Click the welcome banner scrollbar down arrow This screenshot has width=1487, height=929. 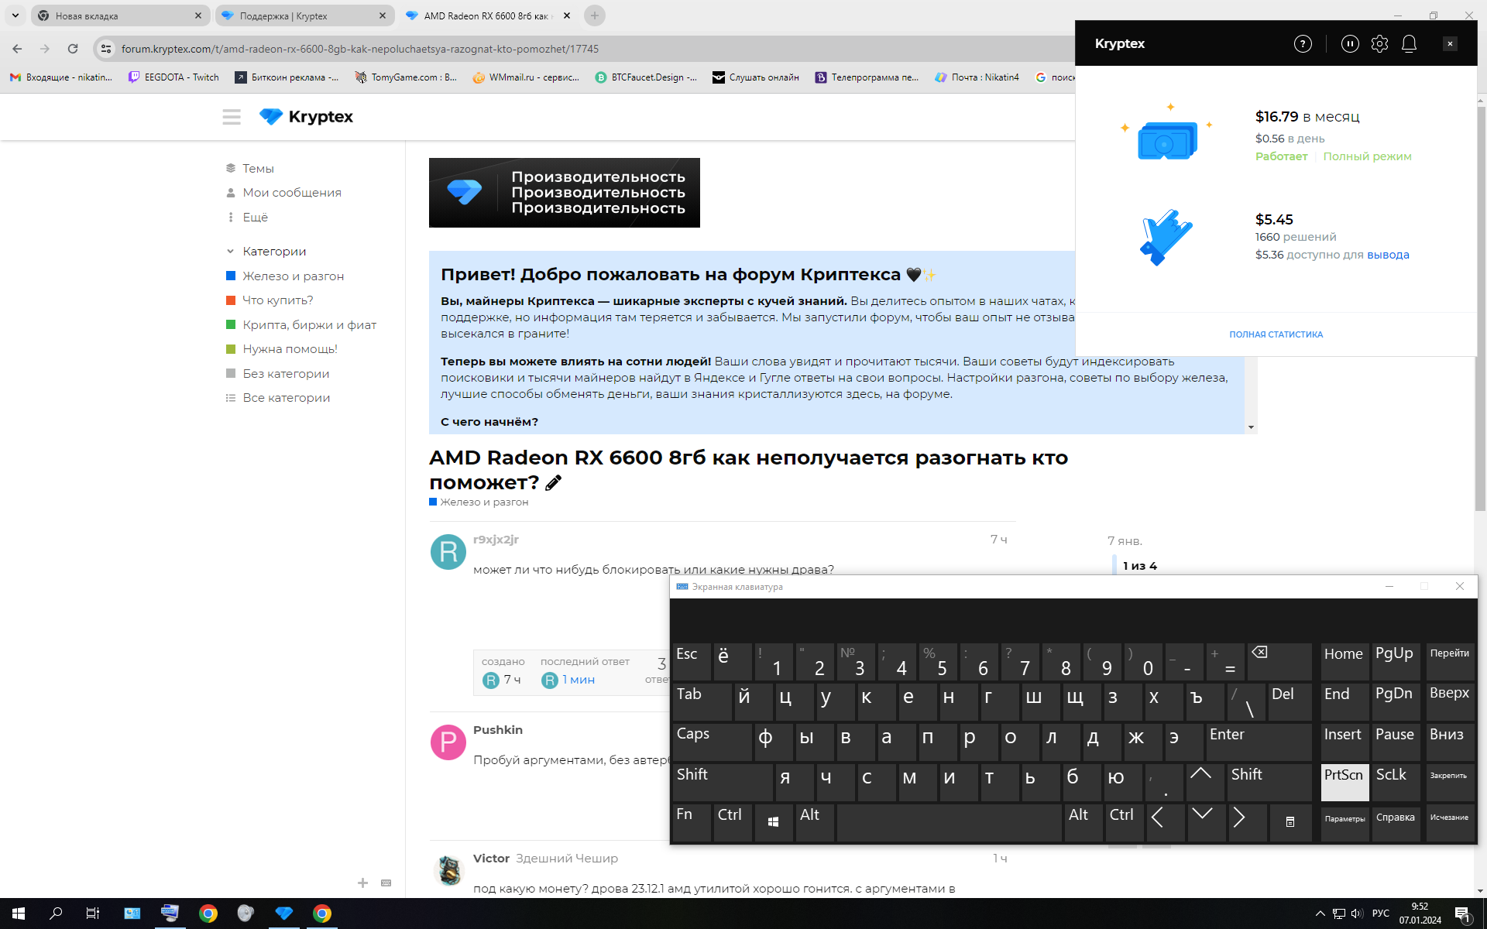click(x=1251, y=427)
